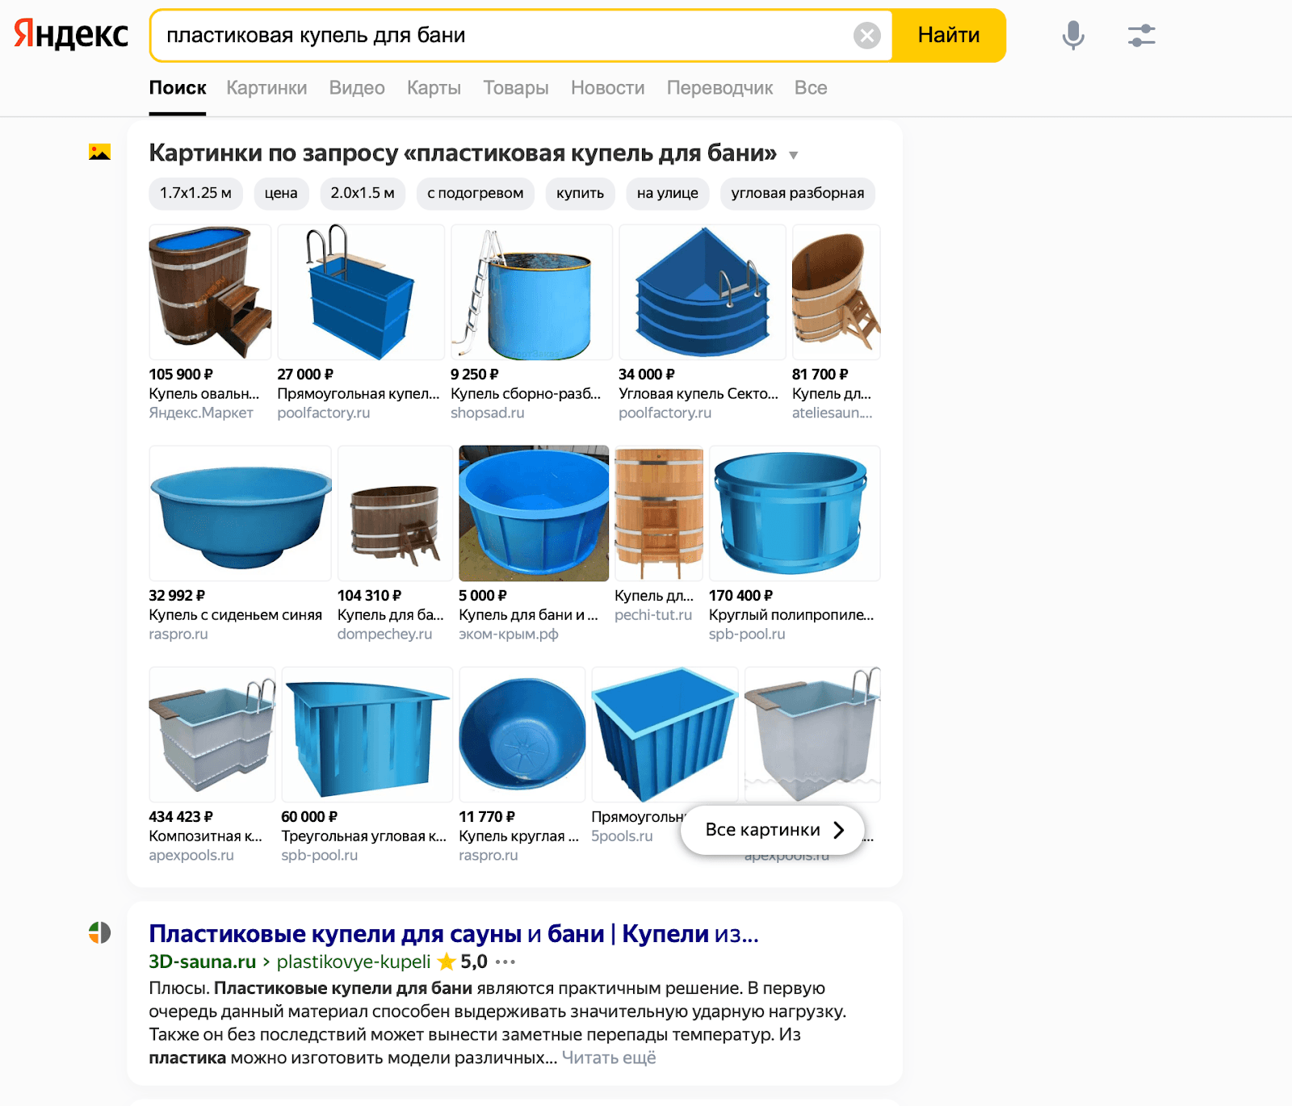The width and height of the screenshot is (1292, 1106).
Task: Open the round blue tub photo 5 000 ₽
Action: point(534,513)
